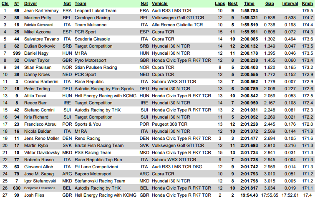Viewport: 315px width, 200px height.
Task: Click the Gap column header
Action: 270,4
